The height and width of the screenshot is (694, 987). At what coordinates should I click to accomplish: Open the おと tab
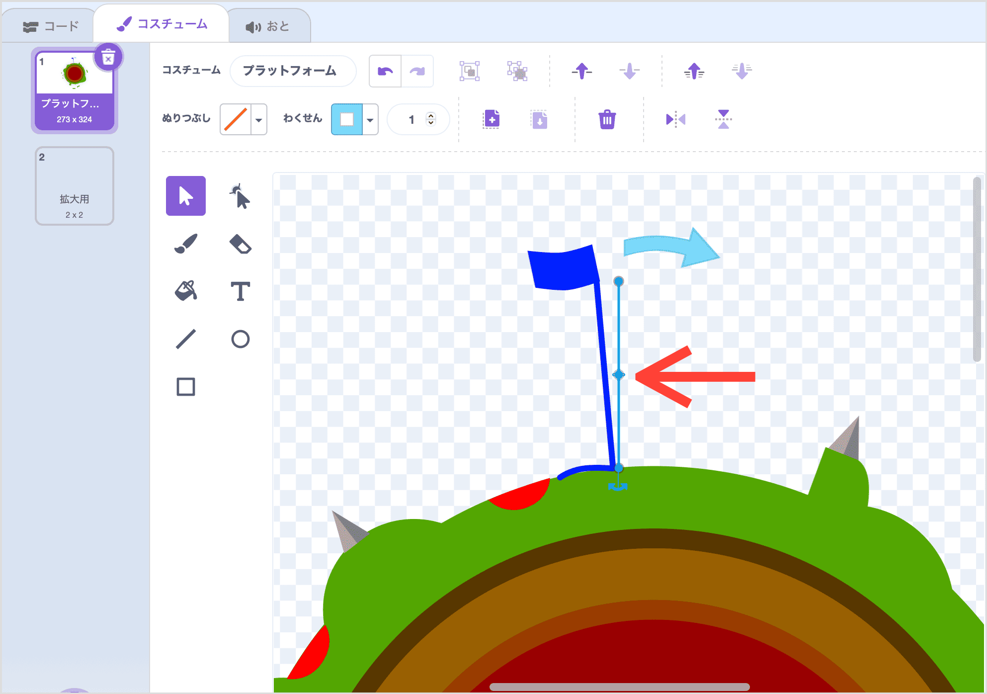click(268, 24)
